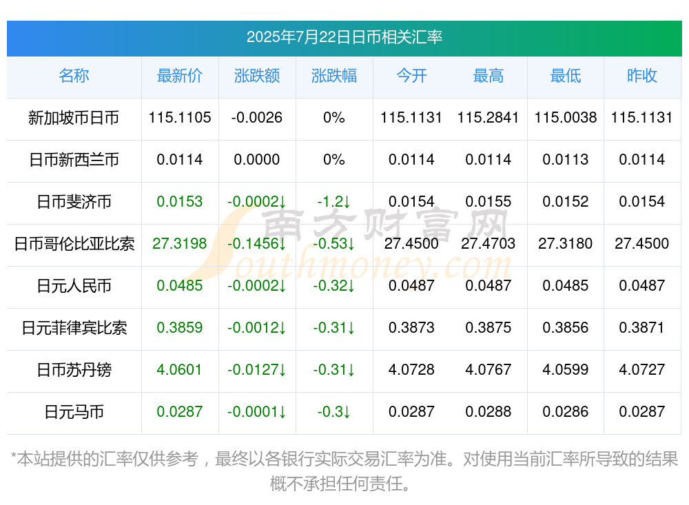
Task: Click the -0.3↓ change percentage
Action: point(334,411)
